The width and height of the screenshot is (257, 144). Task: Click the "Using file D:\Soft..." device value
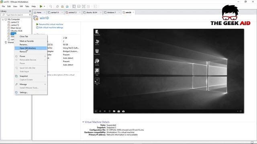[71, 48]
